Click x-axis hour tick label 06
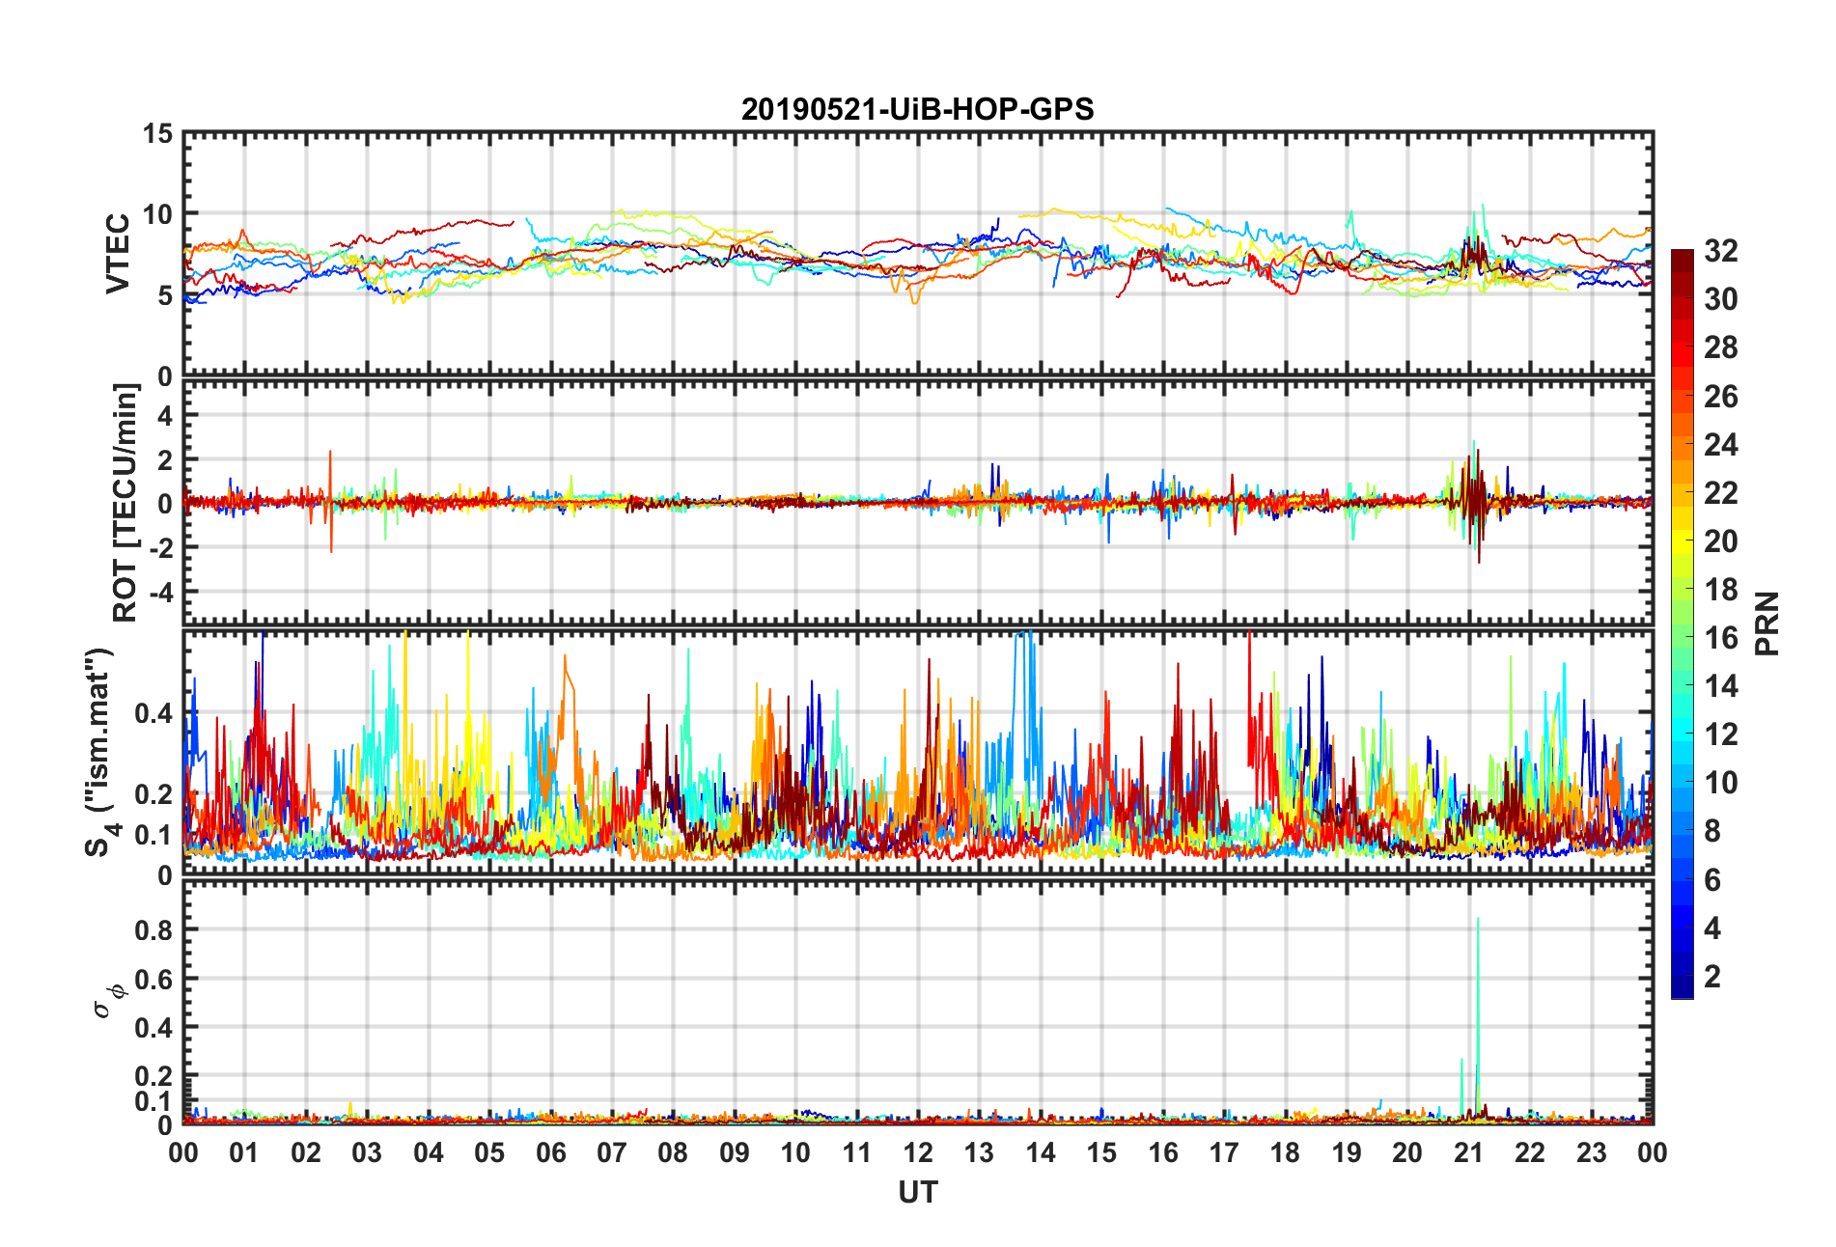1836x1247 pixels. point(551,1152)
